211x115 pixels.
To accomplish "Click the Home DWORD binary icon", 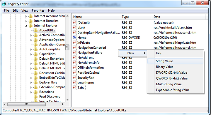I will click(75, 38).
